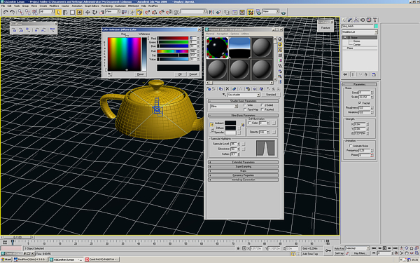Enable the Wire checkbox
420x263 pixels.
245,105
